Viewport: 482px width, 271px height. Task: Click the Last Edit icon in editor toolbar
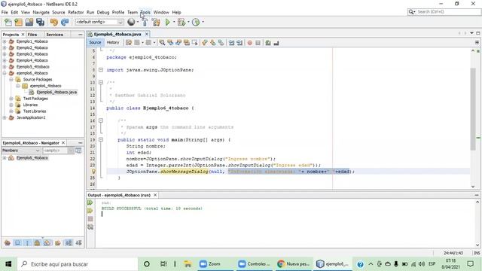129,43
